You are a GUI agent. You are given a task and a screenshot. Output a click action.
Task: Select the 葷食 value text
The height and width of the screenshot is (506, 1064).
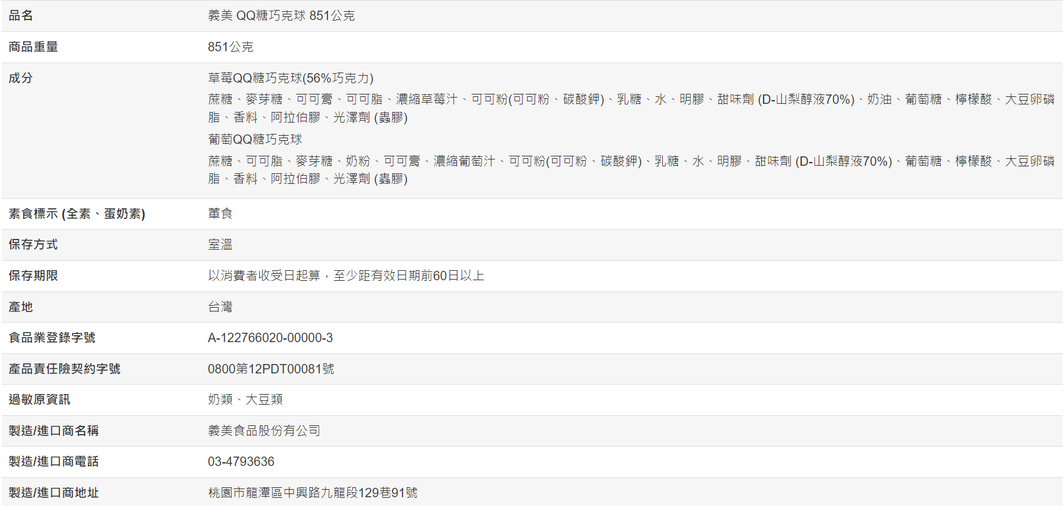coord(220,214)
